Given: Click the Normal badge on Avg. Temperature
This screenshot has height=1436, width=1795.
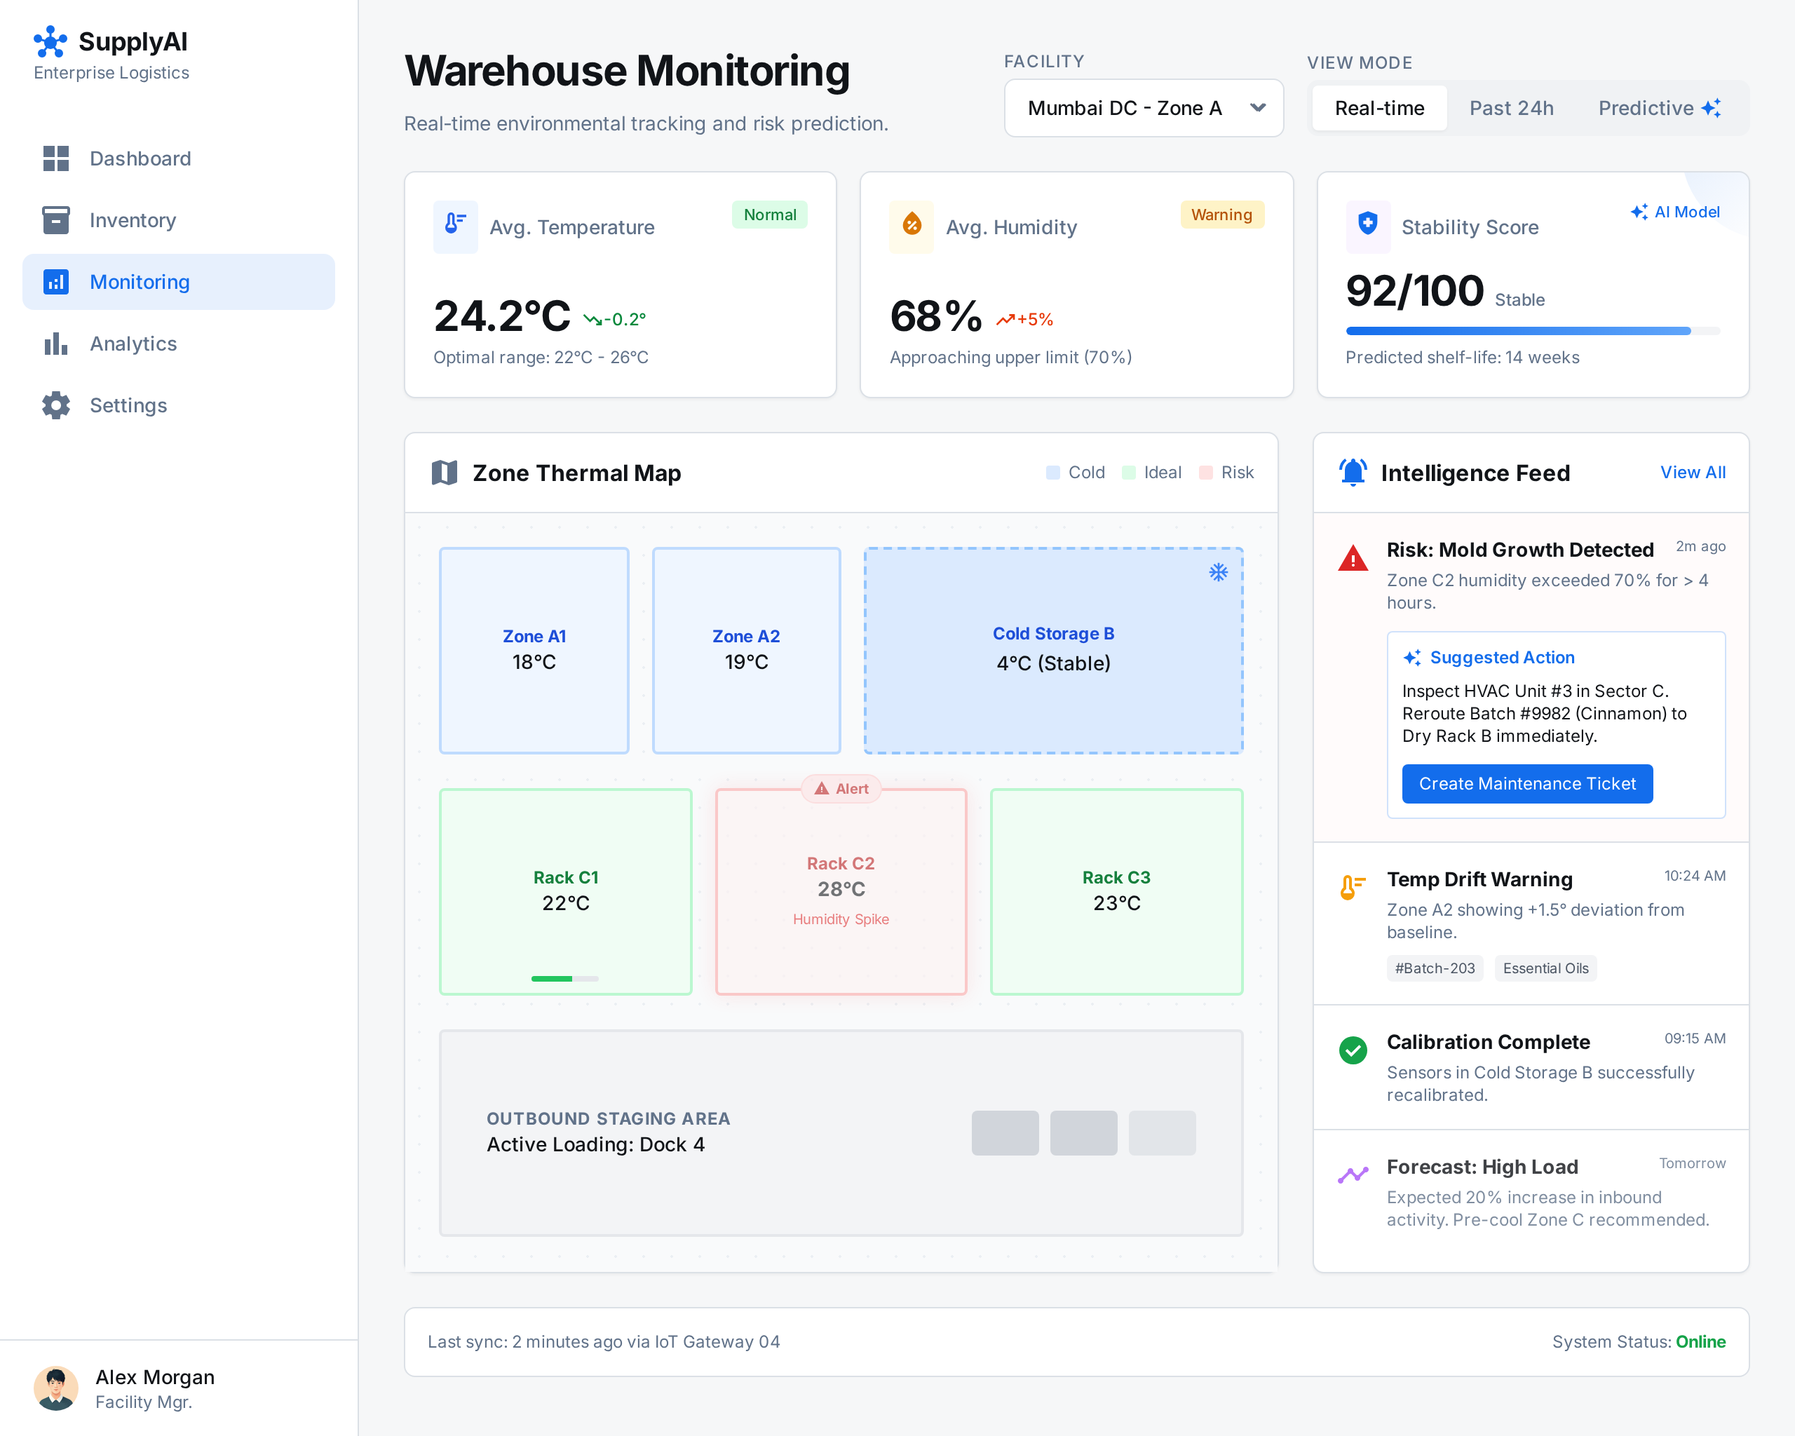Looking at the screenshot, I should (x=769, y=215).
